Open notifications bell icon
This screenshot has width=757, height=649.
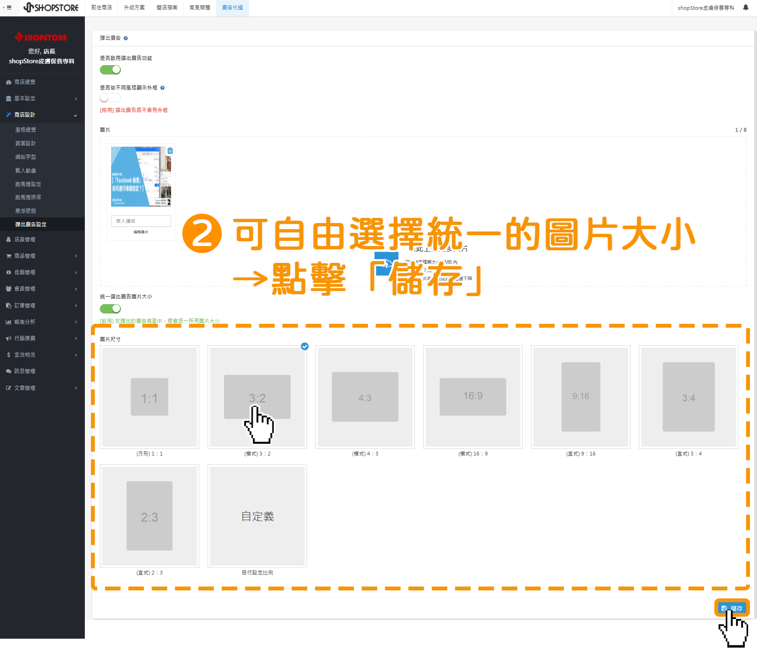(745, 7)
